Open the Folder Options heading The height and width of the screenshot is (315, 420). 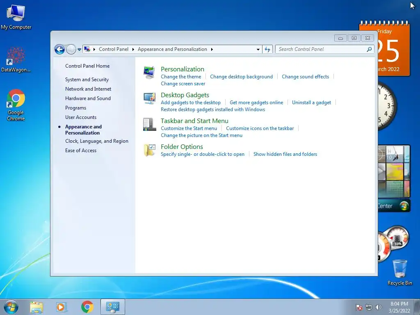[x=182, y=147]
